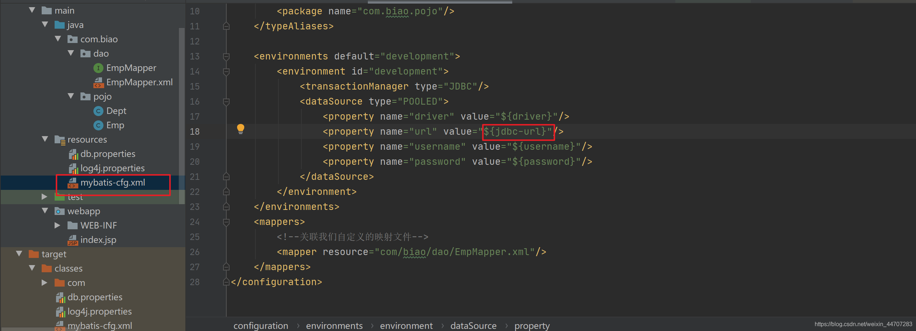Click the yellow intention lightbulb on line 18
The width and height of the screenshot is (916, 331).
click(241, 129)
